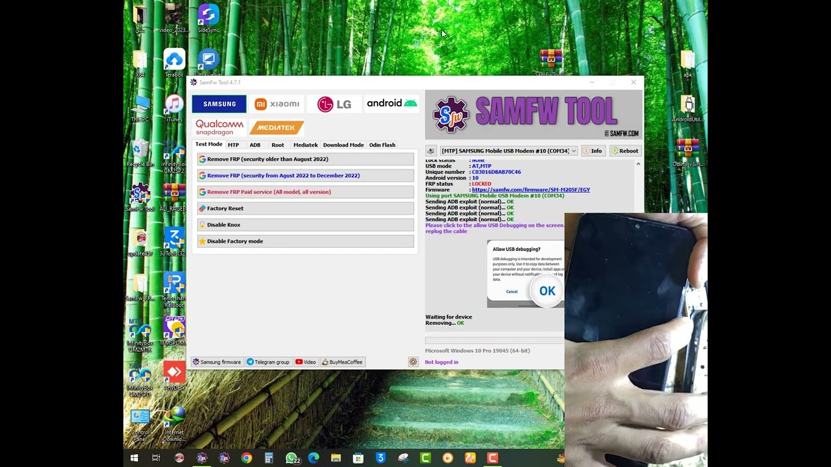
Task: Select the Samsung brand logo
Action: [219, 104]
